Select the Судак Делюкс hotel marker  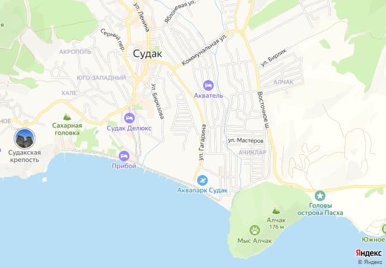(129, 118)
